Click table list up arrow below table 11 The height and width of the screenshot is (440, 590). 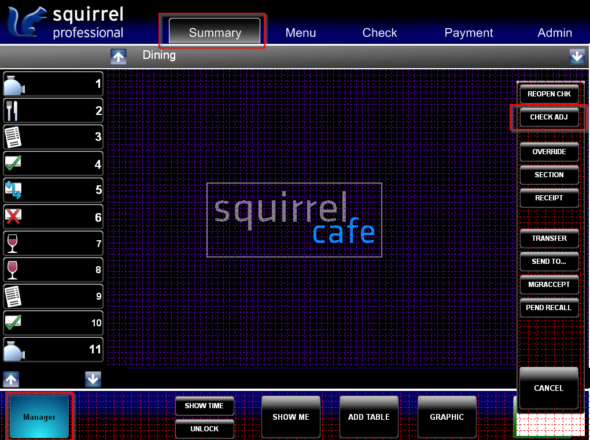click(11, 379)
